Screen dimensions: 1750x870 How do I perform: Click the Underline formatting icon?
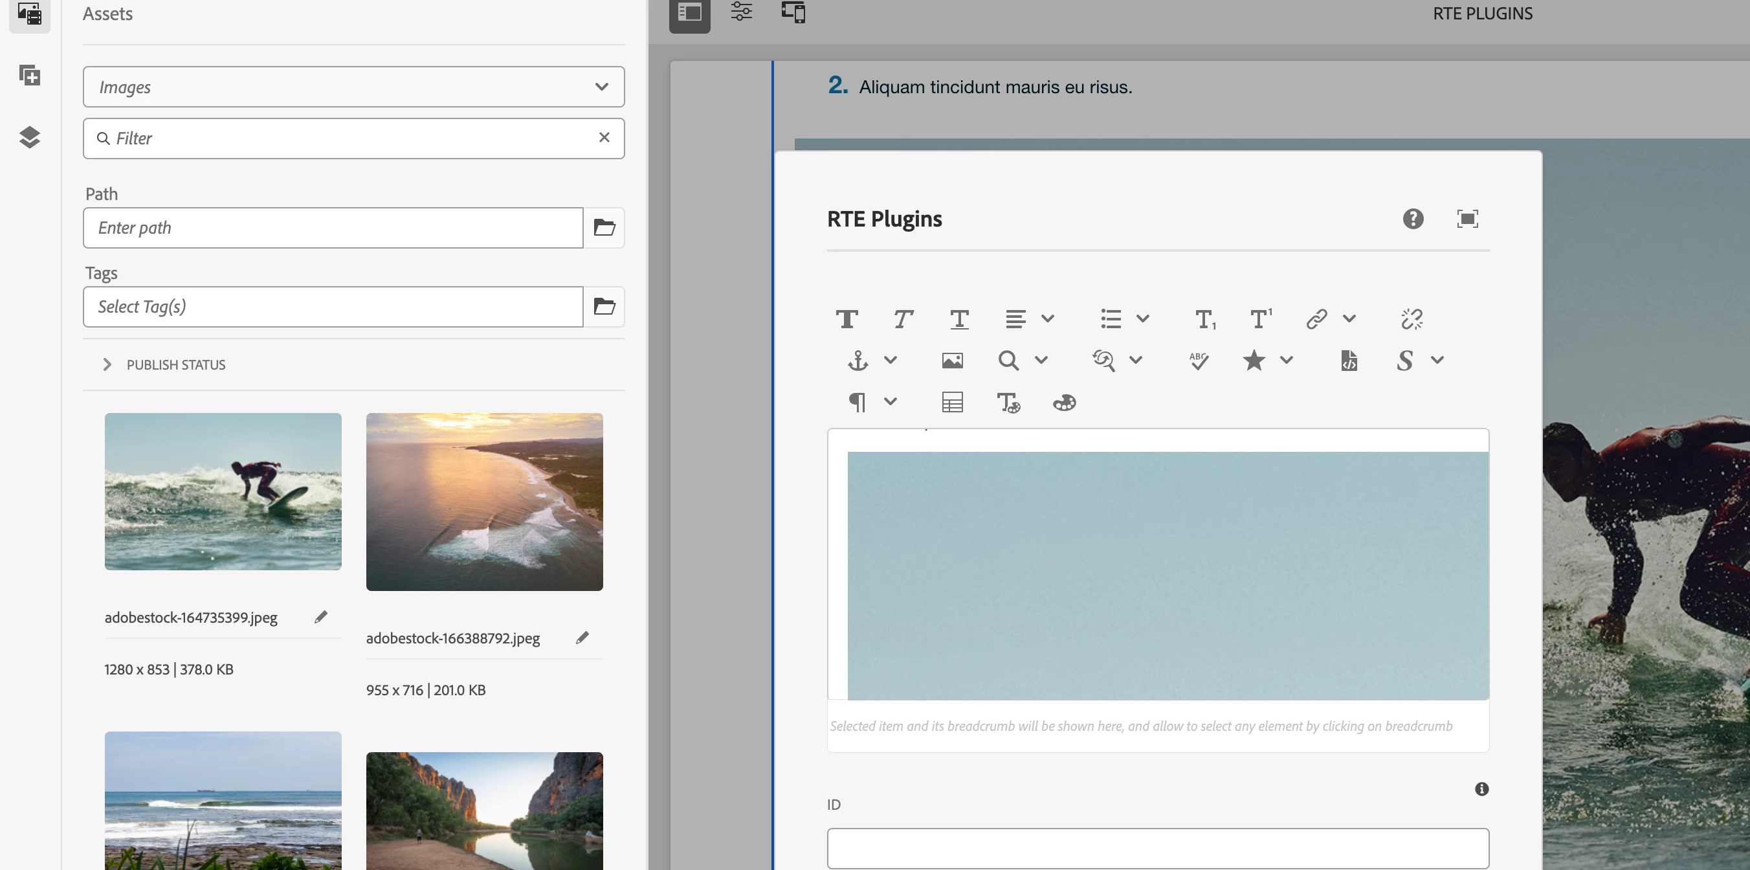click(958, 318)
